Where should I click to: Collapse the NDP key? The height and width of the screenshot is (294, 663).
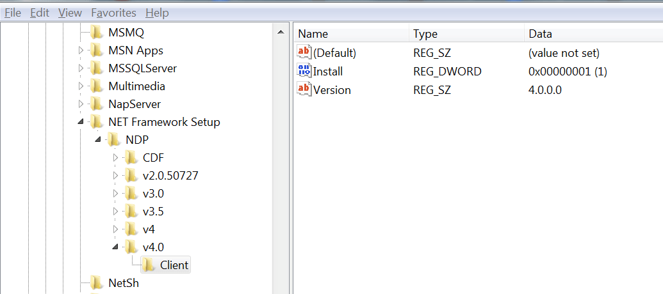[x=98, y=140]
